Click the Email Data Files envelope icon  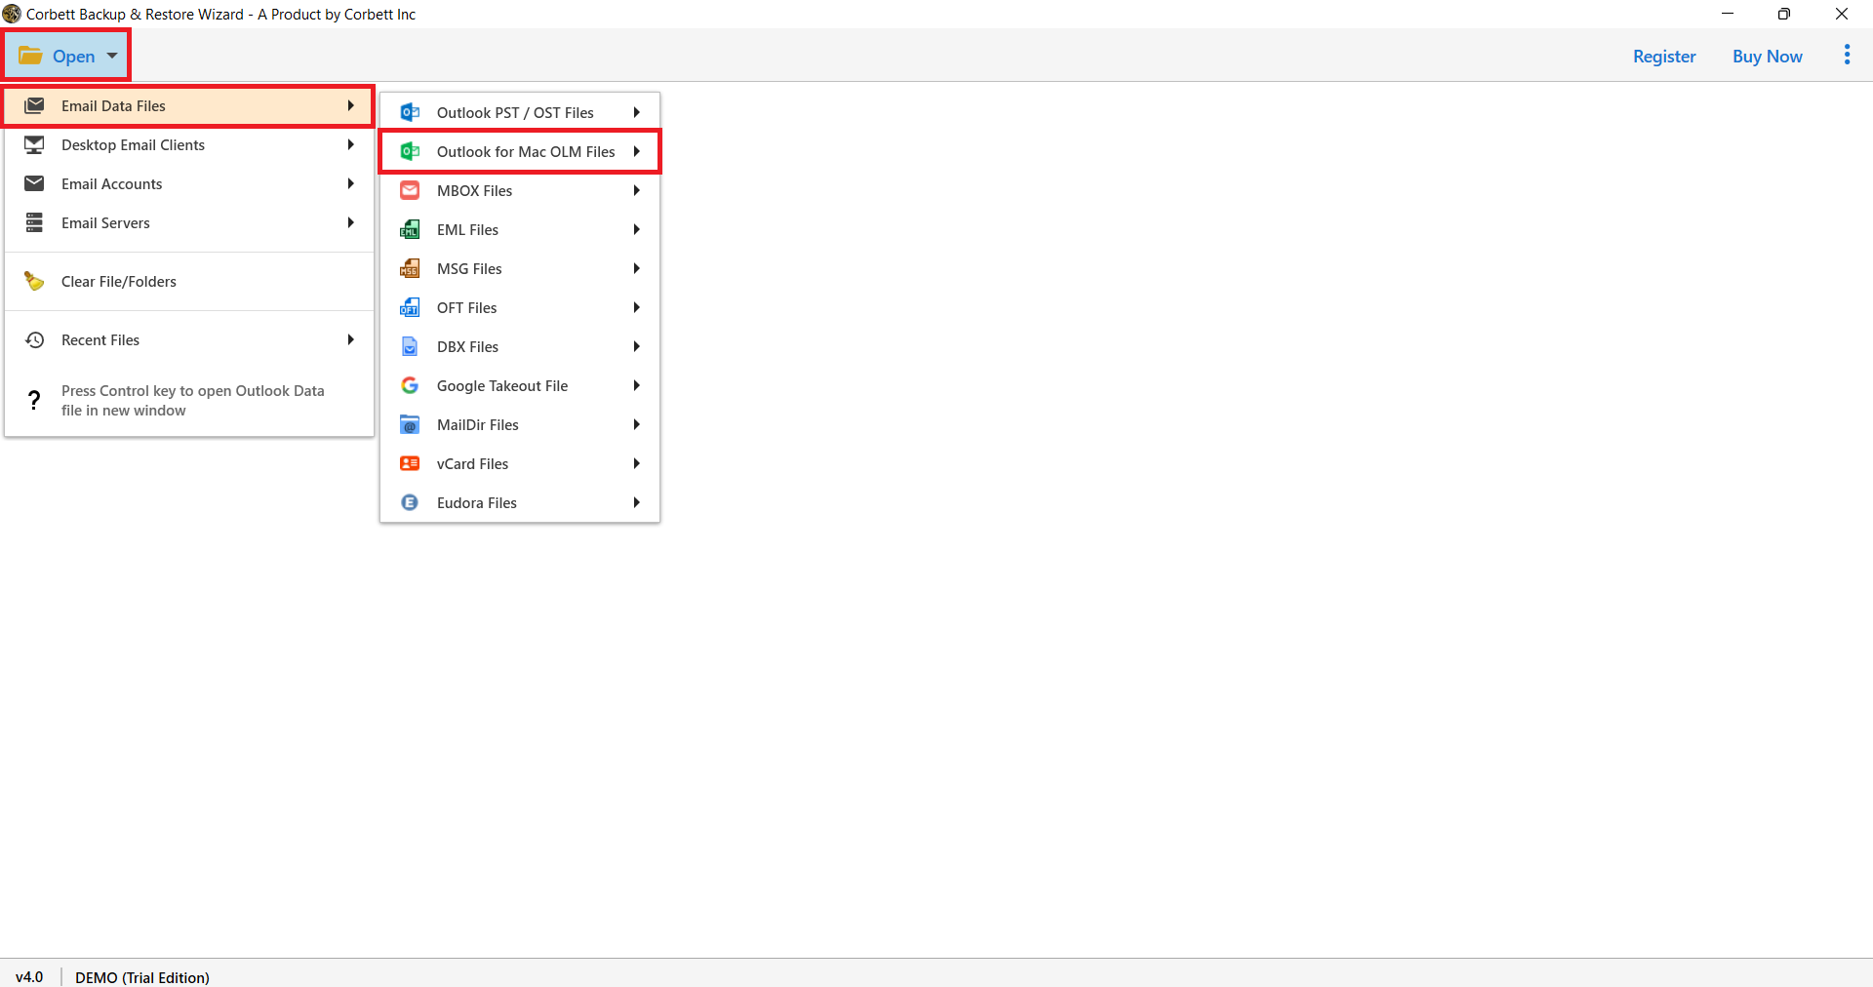coord(34,105)
